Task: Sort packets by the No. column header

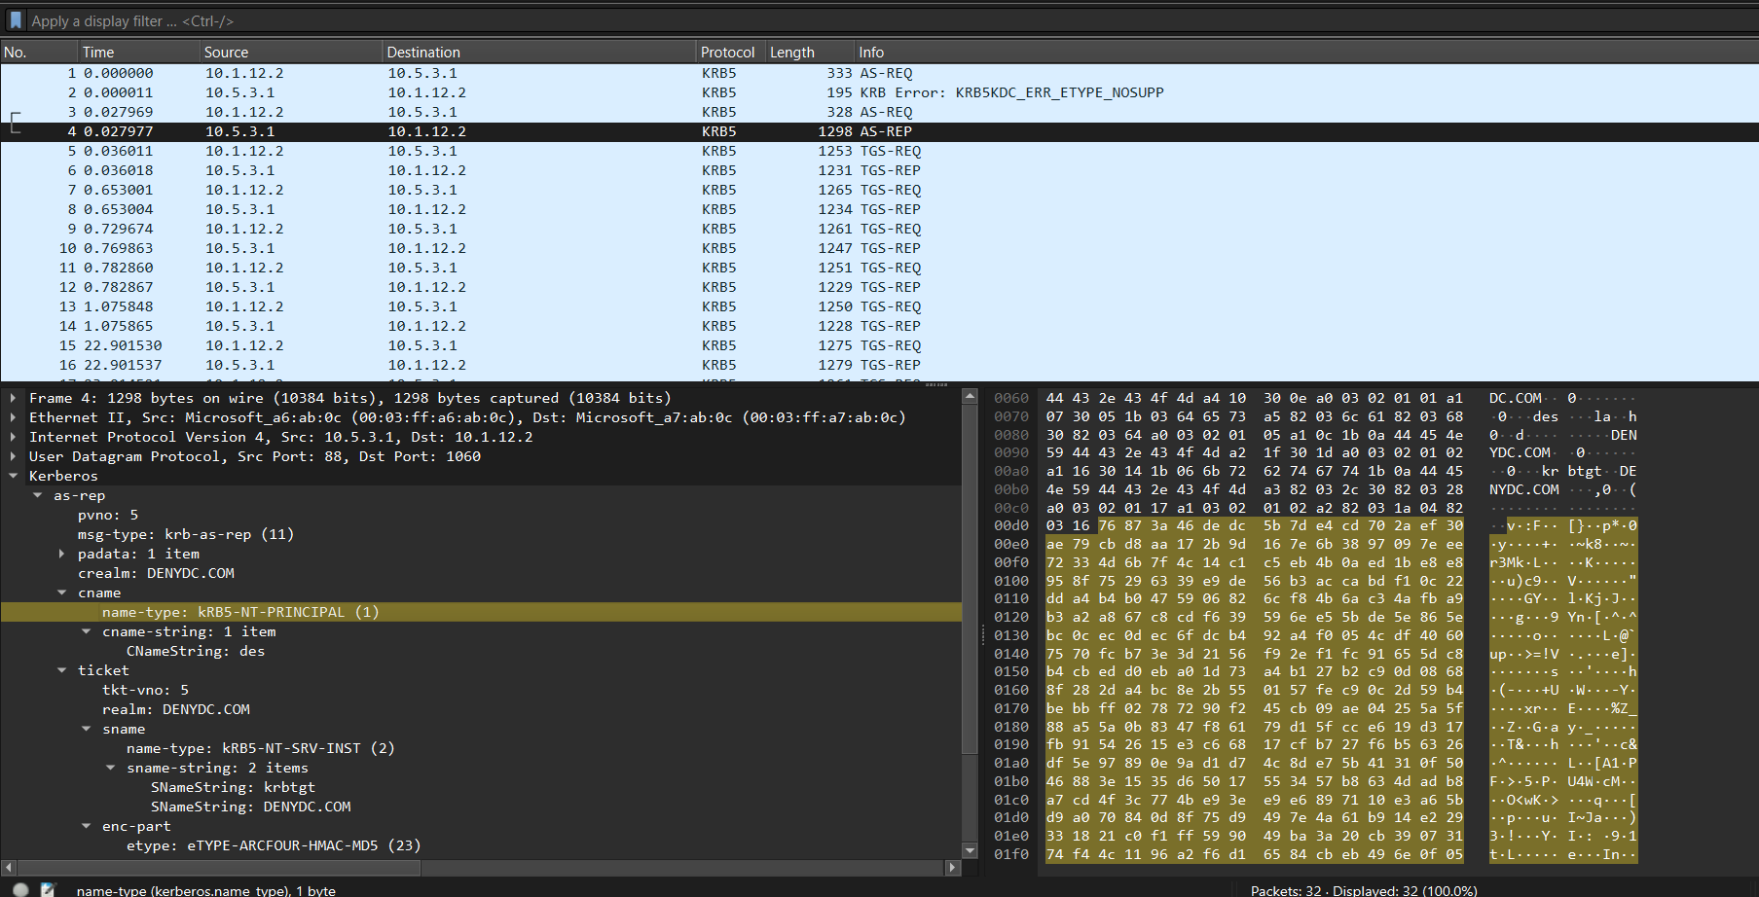Action: (39, 53)
